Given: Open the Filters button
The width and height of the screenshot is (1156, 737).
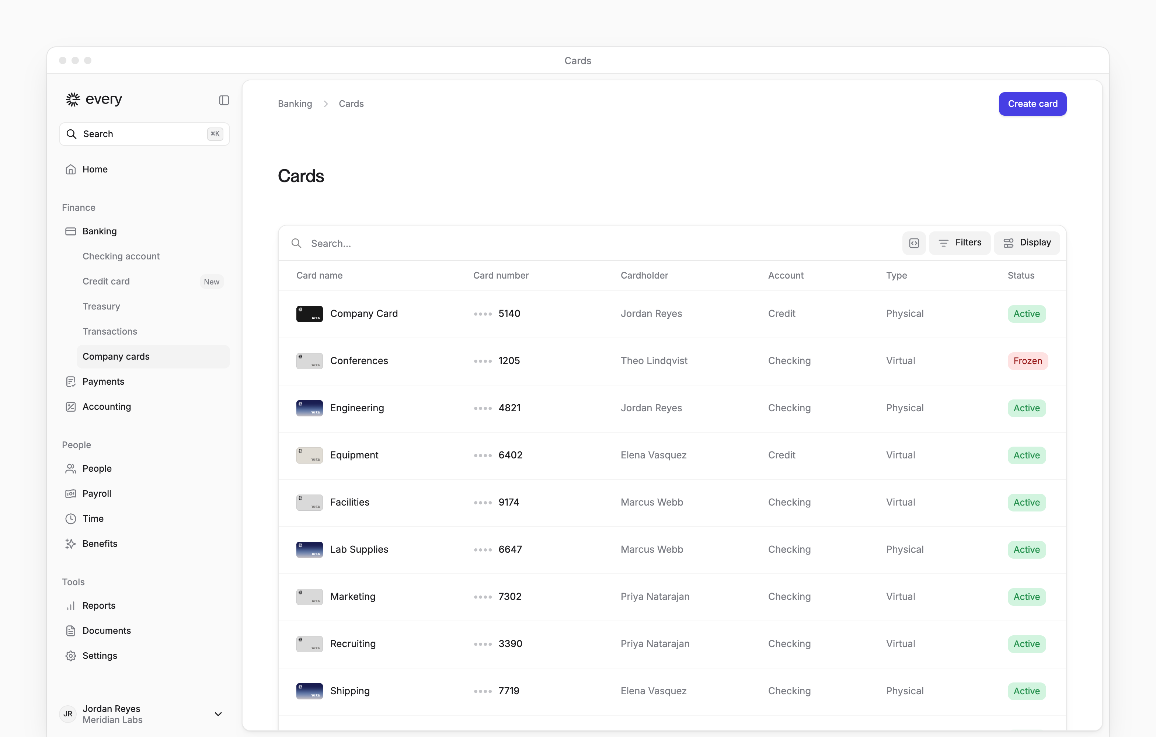Looking at the screenshot, I should pyautogui.click(x=960, y=243).
